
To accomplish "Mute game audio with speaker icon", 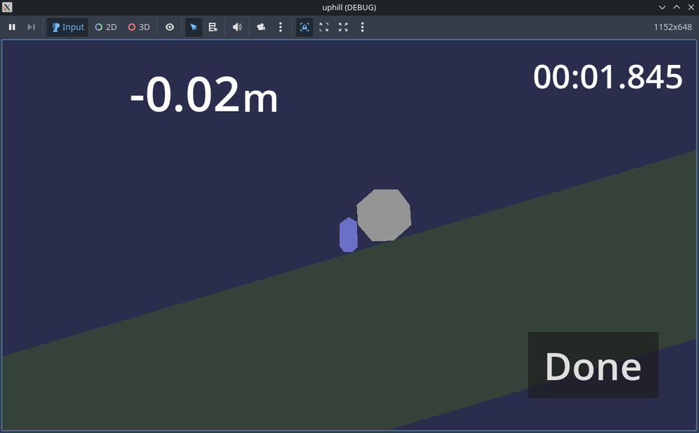I will [x=237, y=27].
